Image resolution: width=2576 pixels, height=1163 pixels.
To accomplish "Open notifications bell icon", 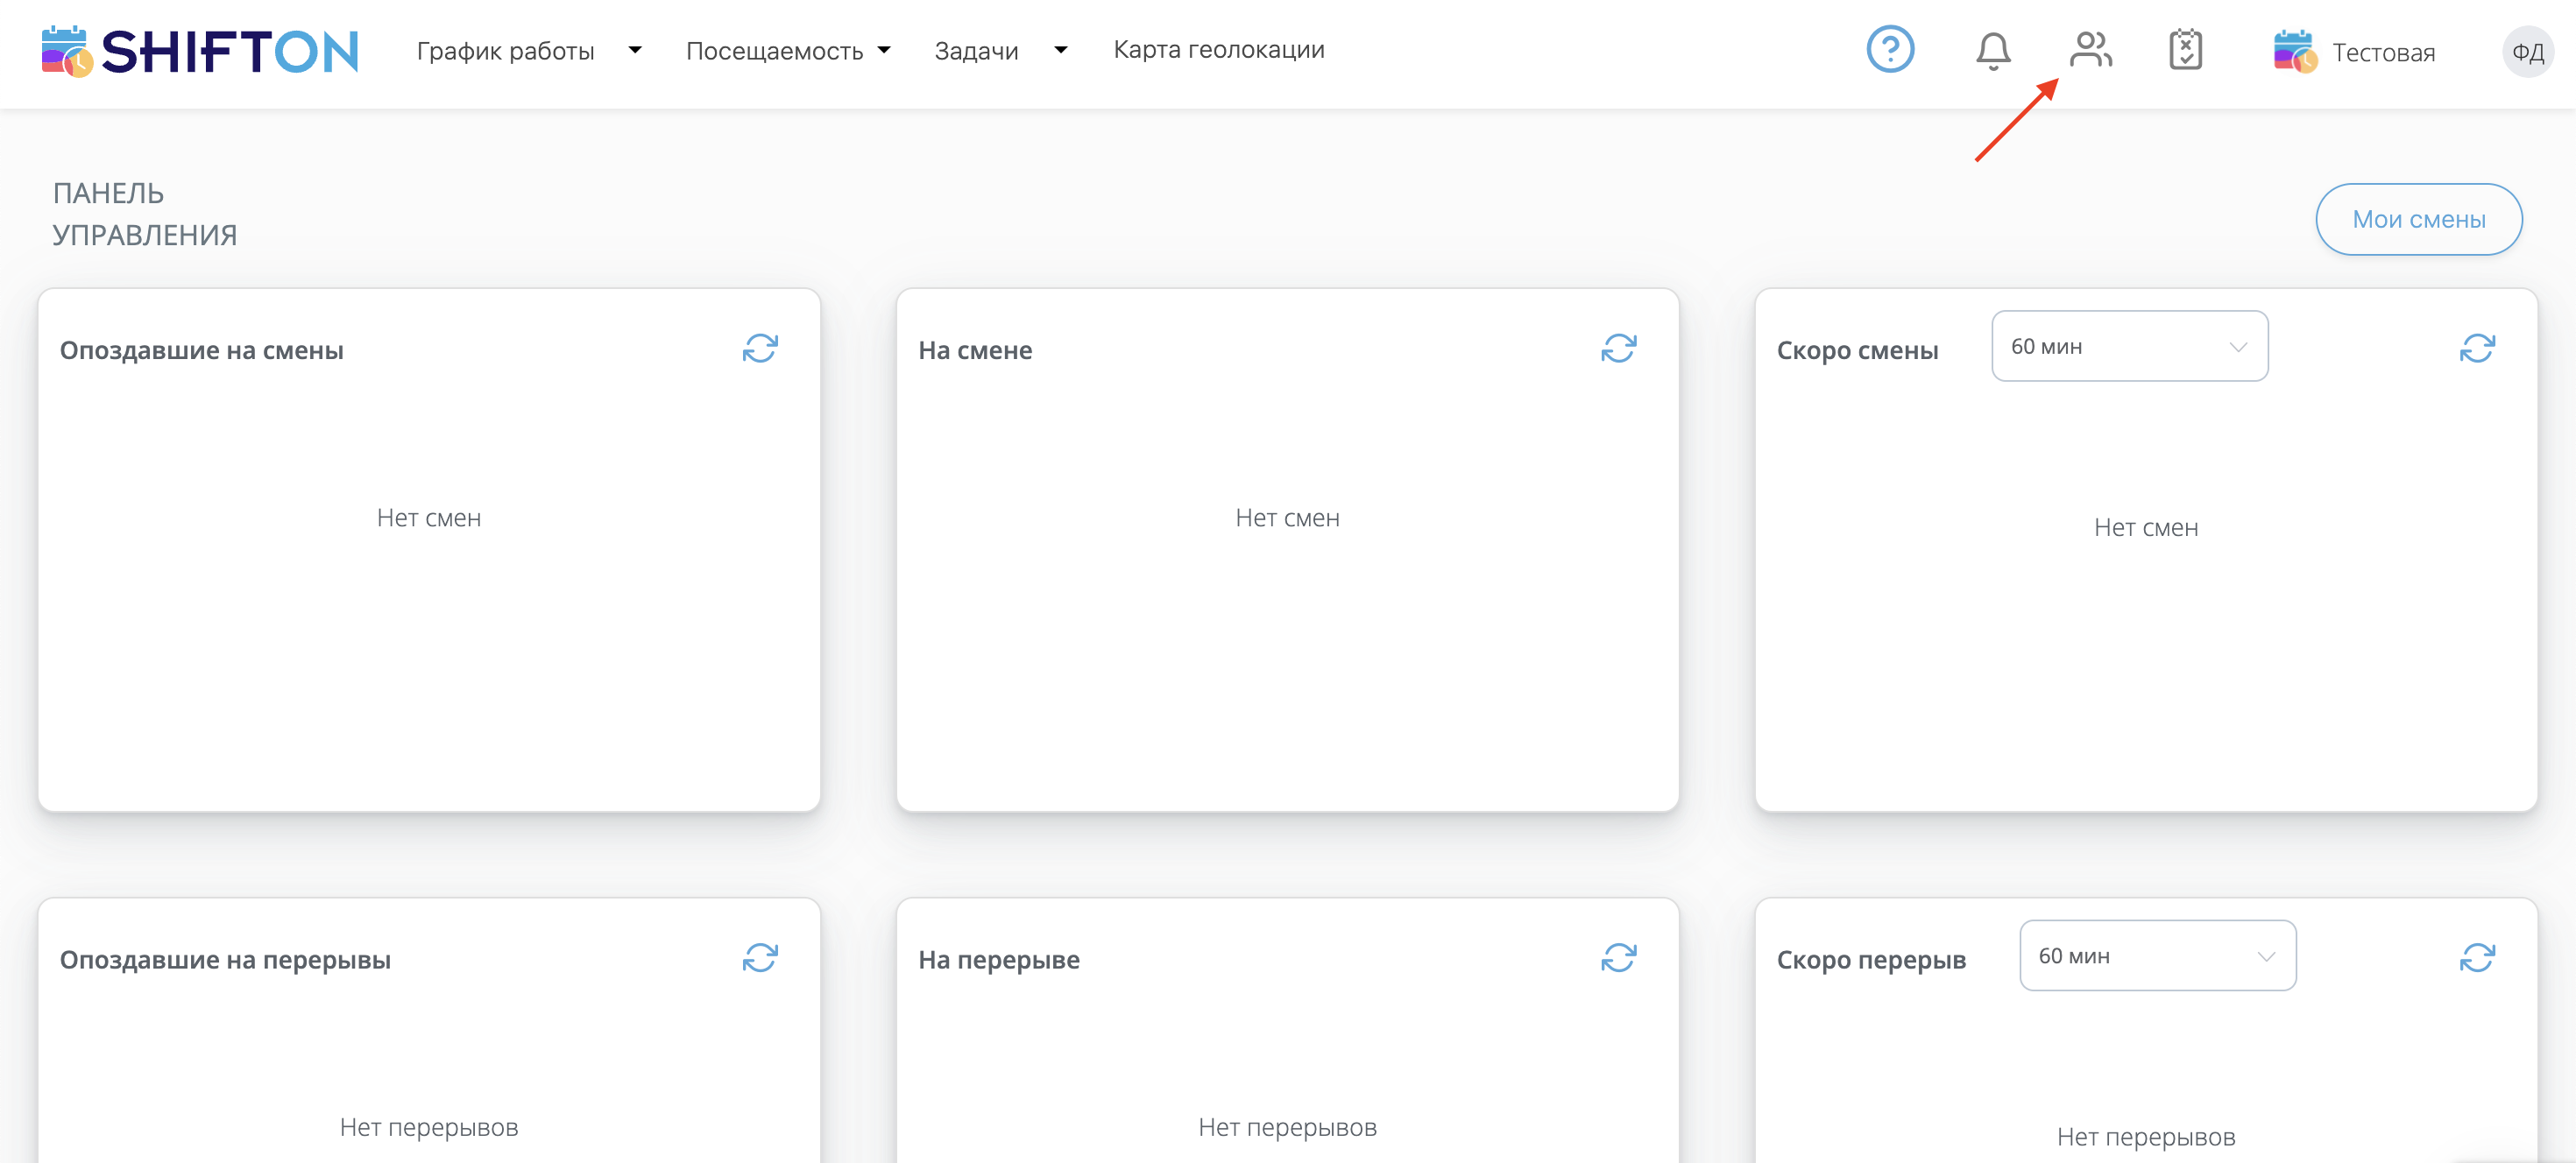I will point(1993,51).
